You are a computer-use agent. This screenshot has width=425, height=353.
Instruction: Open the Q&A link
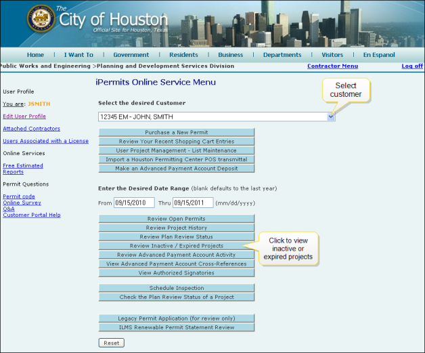9,209
